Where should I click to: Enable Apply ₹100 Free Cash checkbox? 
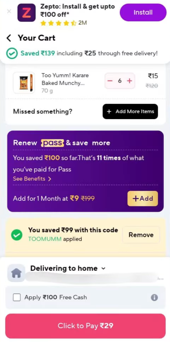pyautogui.click(x=17, y=297)
